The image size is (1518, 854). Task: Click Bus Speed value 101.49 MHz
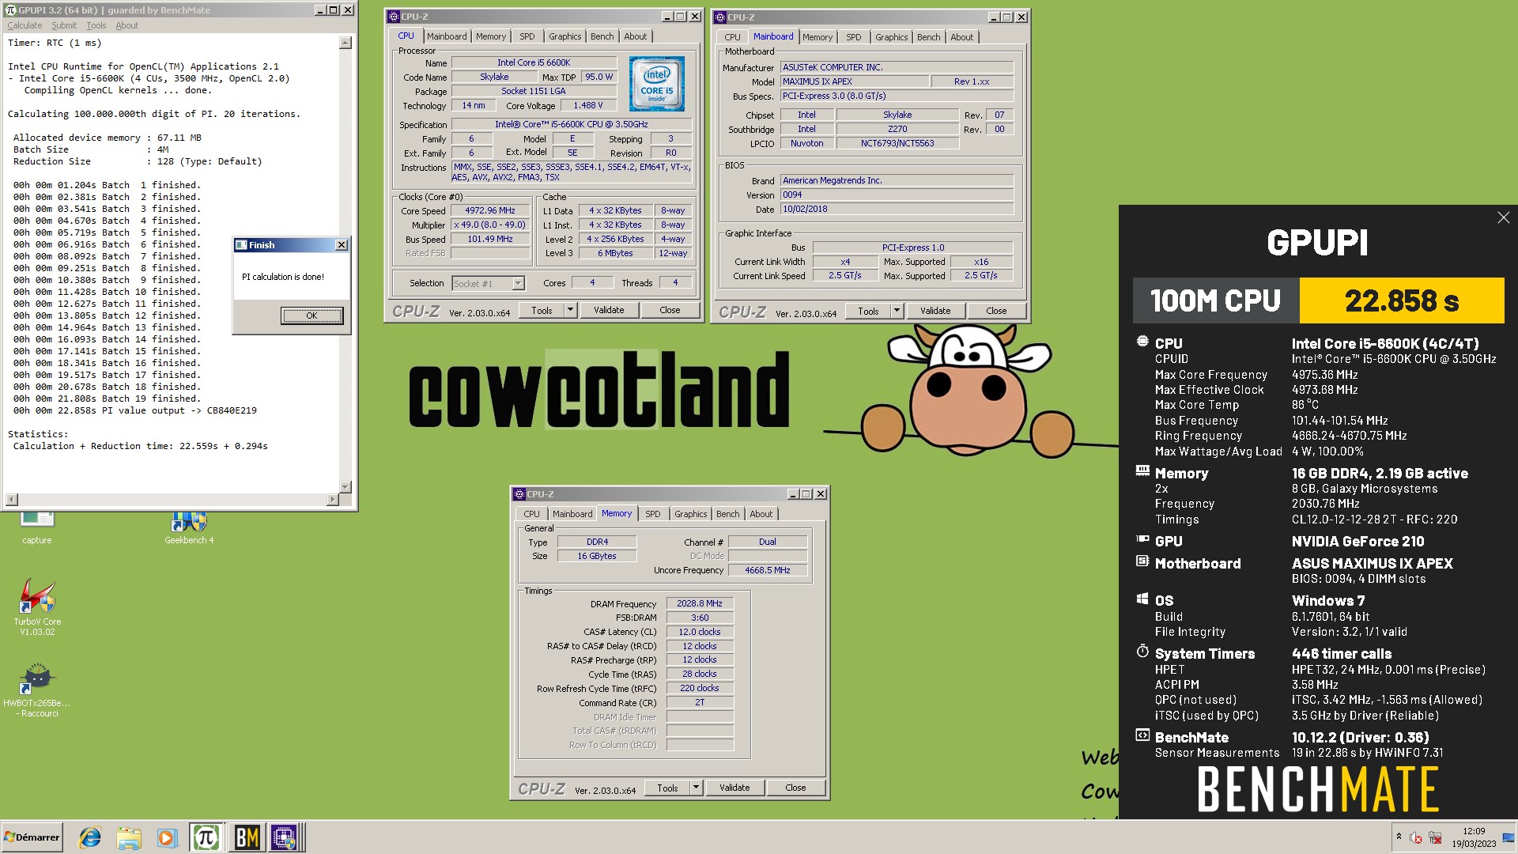click(490, 239)
